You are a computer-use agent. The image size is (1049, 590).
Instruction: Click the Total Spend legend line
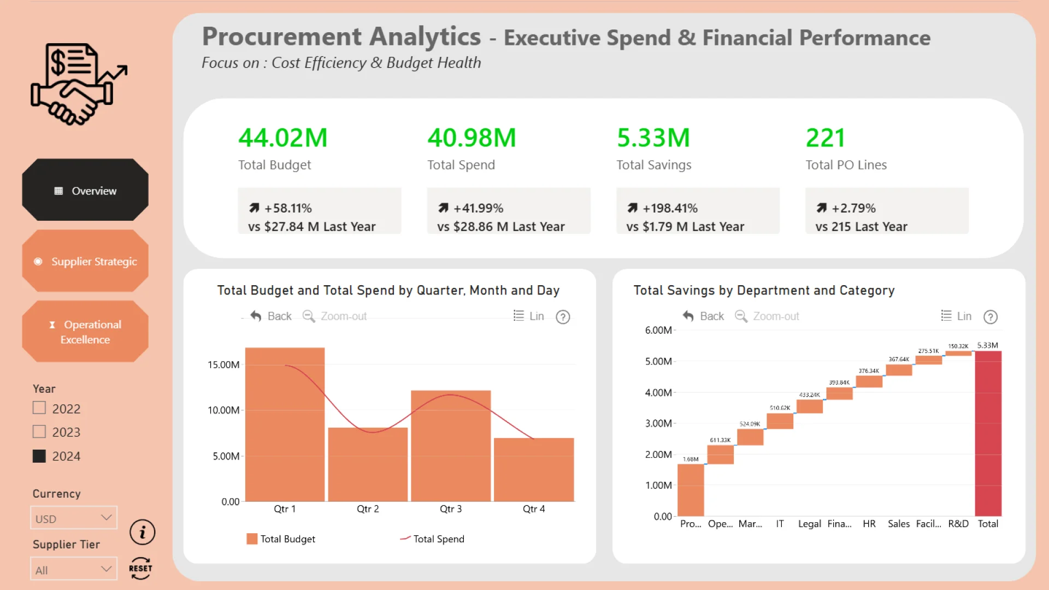(405, 539)
